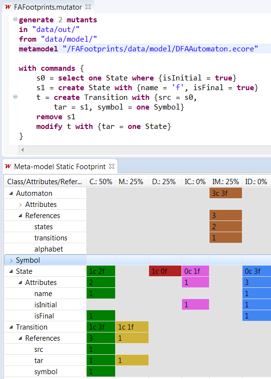Click the 'with commands {' line
Viewport: 271px width, 379px height.
pos(51,68)
